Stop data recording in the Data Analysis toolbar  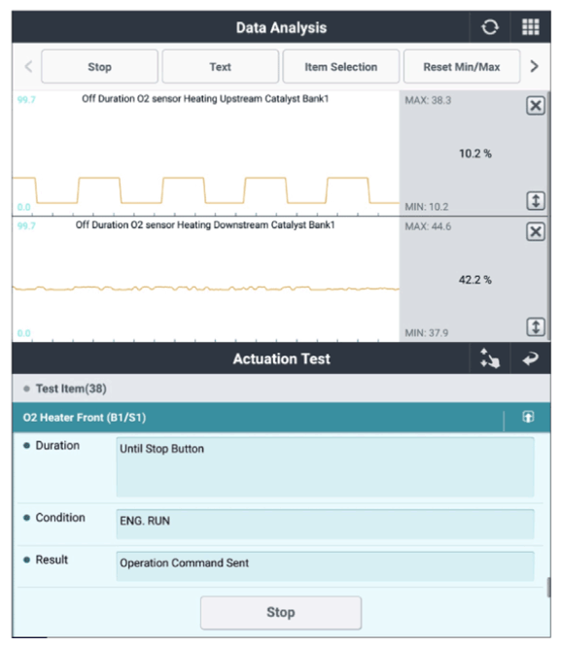click(99, 66)
